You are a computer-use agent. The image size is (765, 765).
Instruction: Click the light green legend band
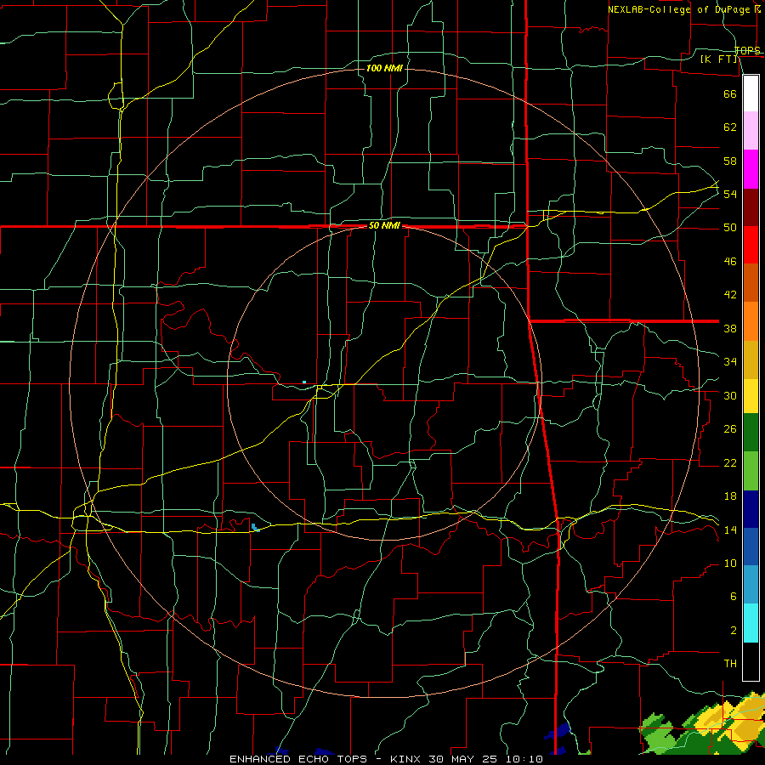pos(751,471)
